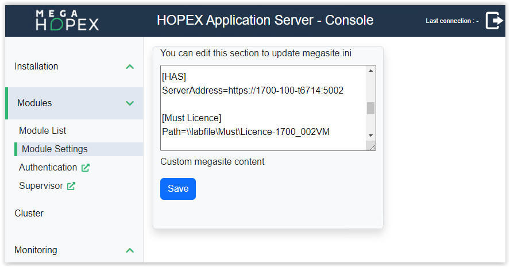Image resolution: width=510 pixels, height=267 pixels.
Task: Open the Supervisor link
Action: [x=41, y=186]
